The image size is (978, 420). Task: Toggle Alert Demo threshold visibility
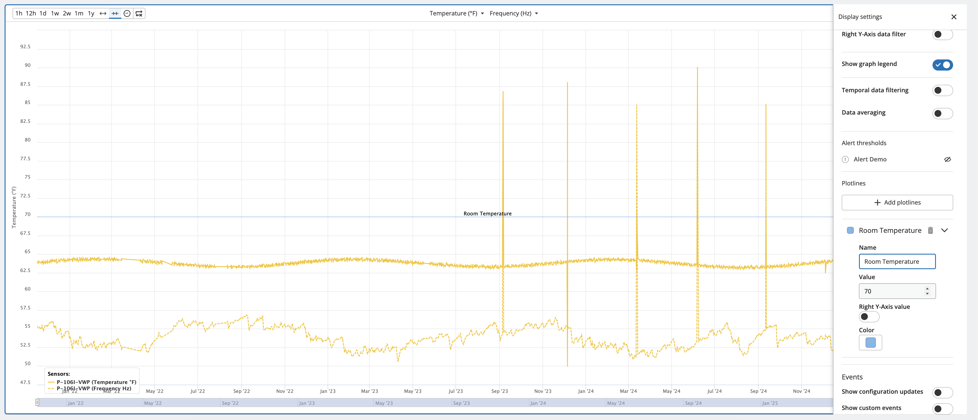pos(947,160)
